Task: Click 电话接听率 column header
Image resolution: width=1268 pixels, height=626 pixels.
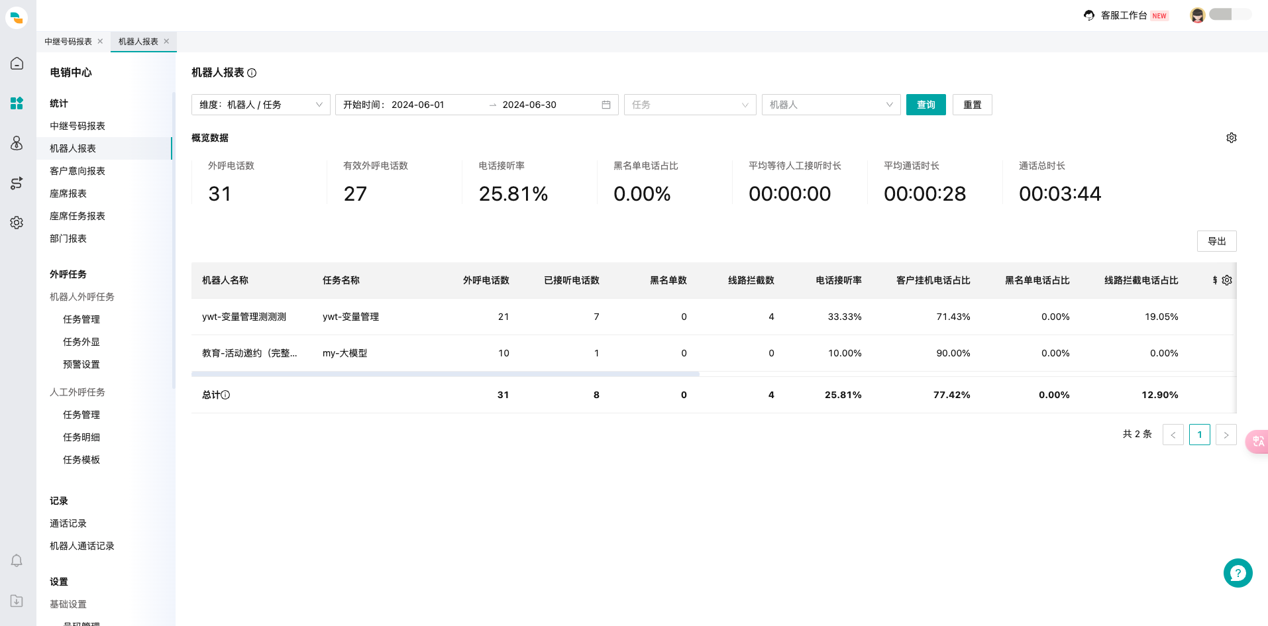Action: click(839, 280)
